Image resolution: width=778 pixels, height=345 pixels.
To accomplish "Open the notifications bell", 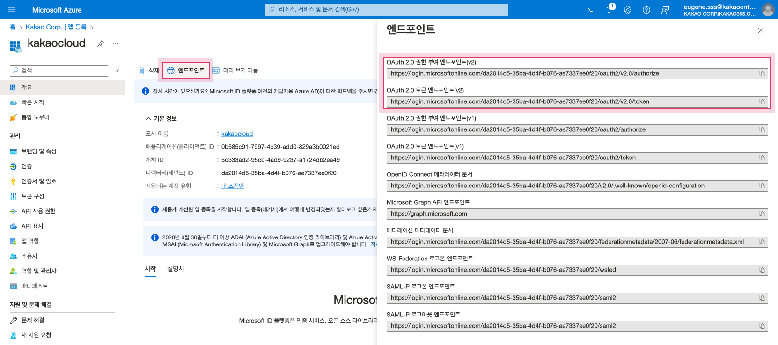I will coord(609,10).
